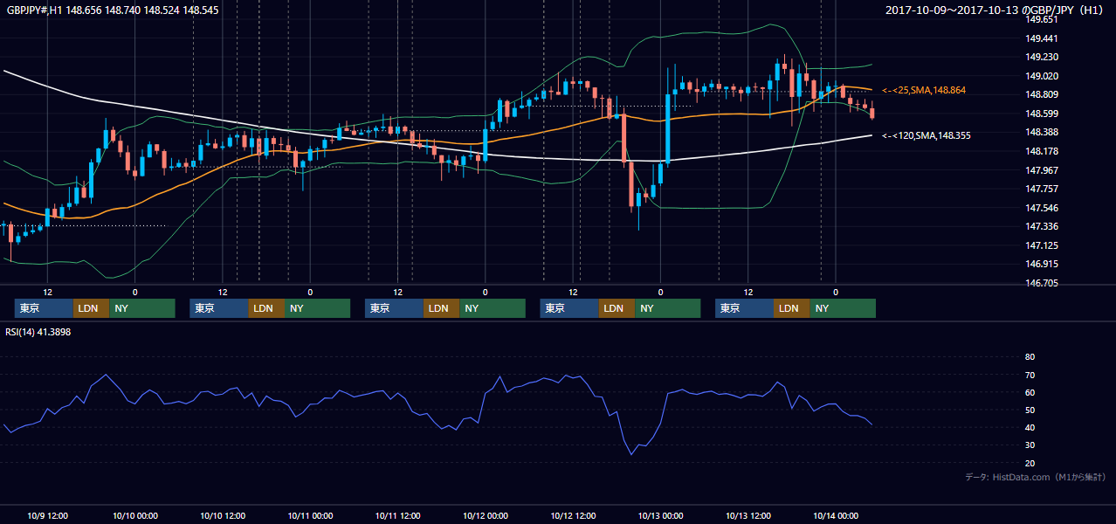Click price axis value 149.651

pyautogui.click(x=1043, y=19)
